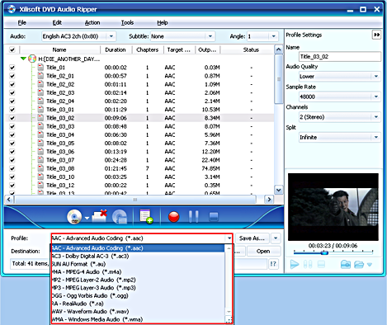
Task: Take a snapshot with camera folder icon
Action: [346, 265]
